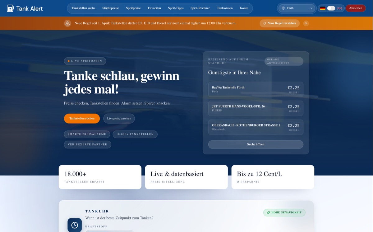Viewport: 373px width, 232px height.
Task: Select Oberasbach - Rothenburger Strasse 1 entry
Action: [256, 127]
